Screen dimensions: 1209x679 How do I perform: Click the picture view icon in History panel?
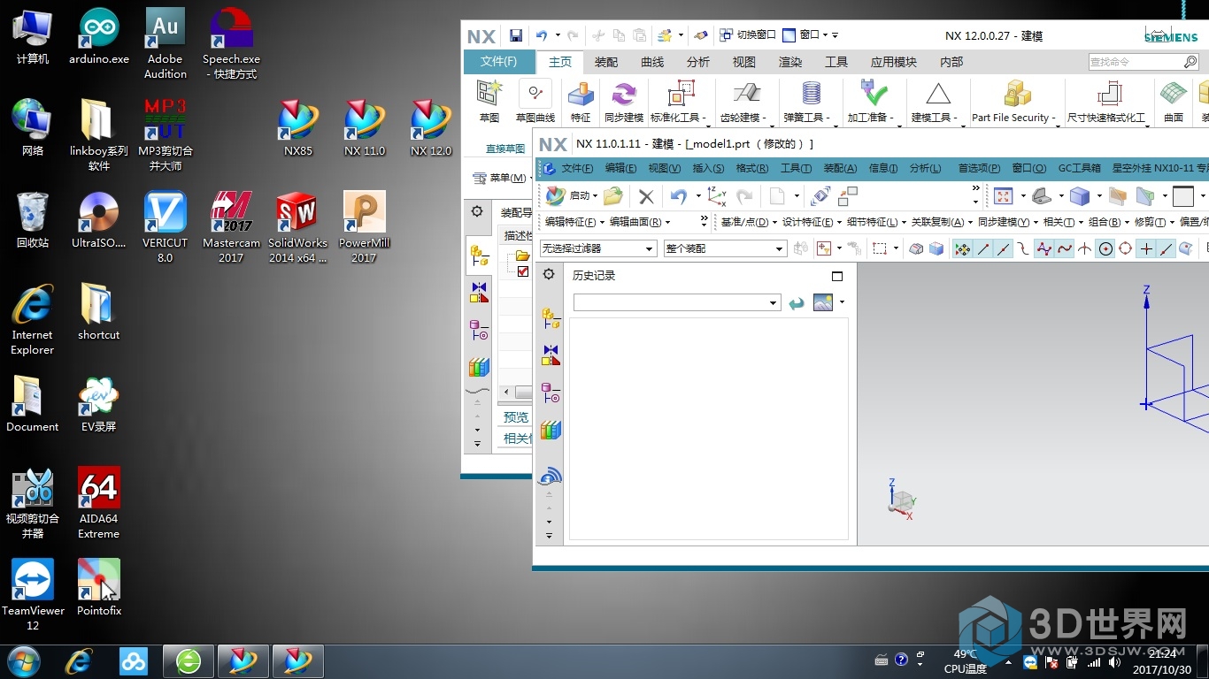(x=823, y=302)
